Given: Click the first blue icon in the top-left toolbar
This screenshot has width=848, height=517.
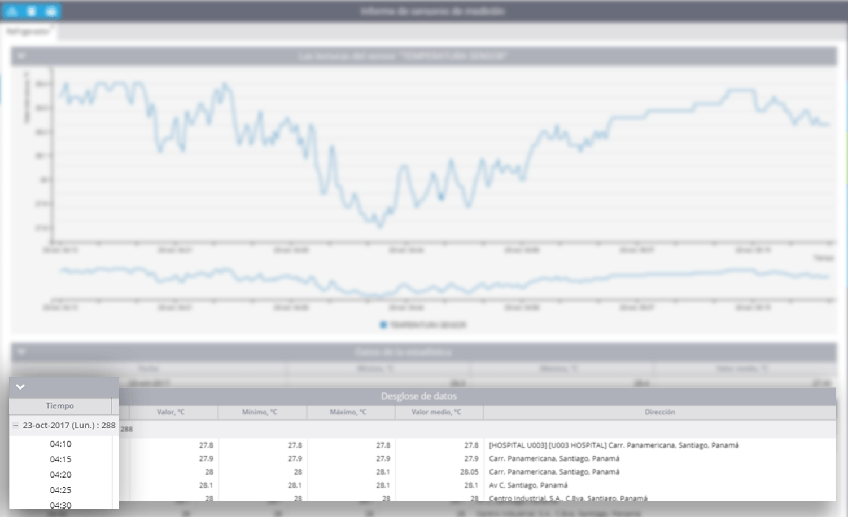Looking at the screenshot, I should (12, 11).
